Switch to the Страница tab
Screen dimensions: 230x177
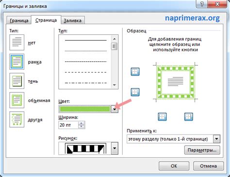click(x=46, y=20)
